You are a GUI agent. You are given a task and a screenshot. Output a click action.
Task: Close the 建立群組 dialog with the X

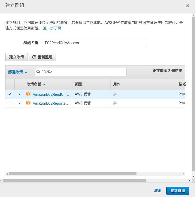(x=187, y=6)
